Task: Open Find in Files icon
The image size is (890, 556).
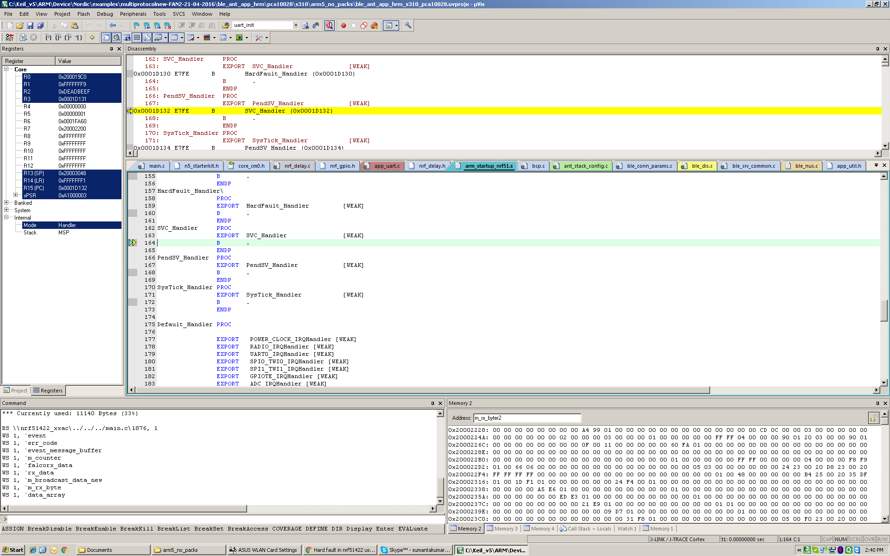Action: (225, 25)
